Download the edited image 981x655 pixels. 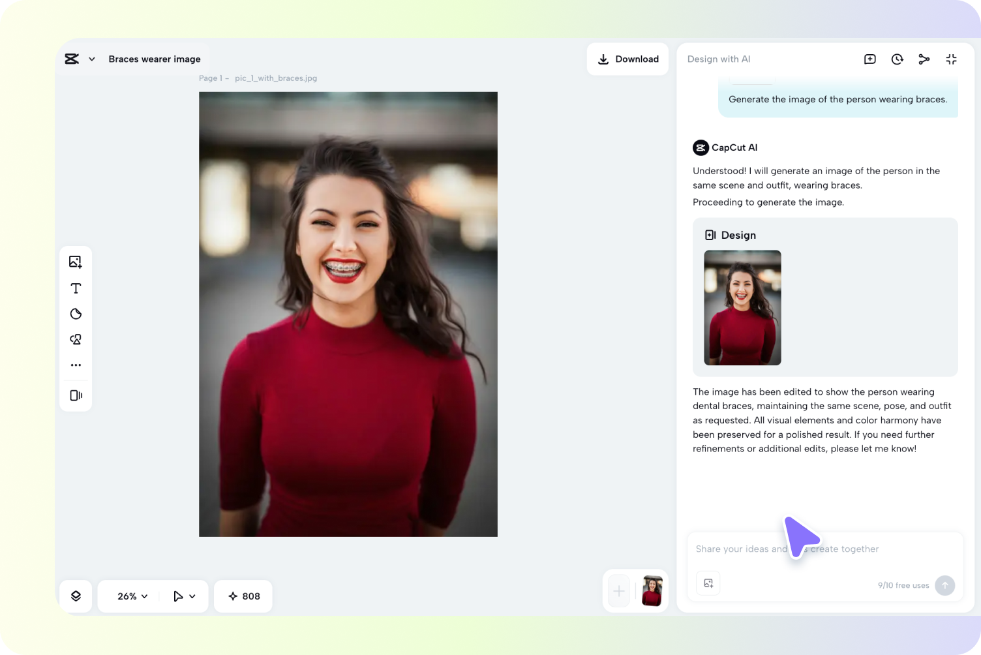[x=627, y=59]
